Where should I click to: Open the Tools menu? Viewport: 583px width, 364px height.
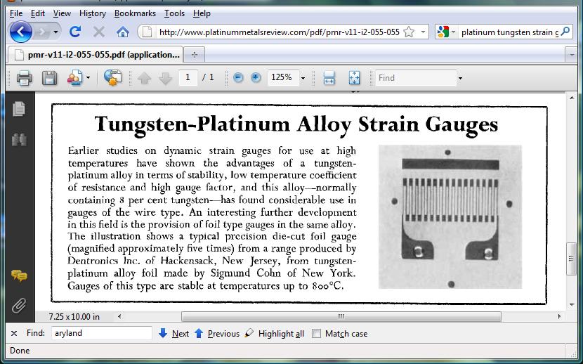174,13
